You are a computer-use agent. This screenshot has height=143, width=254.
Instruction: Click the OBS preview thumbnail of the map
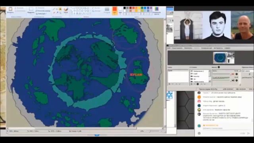224,58
